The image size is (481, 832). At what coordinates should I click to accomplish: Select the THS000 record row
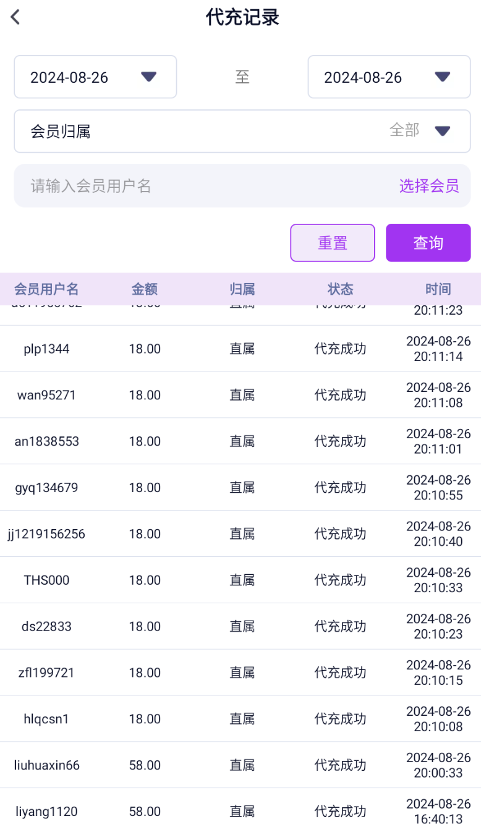point(240,580)
